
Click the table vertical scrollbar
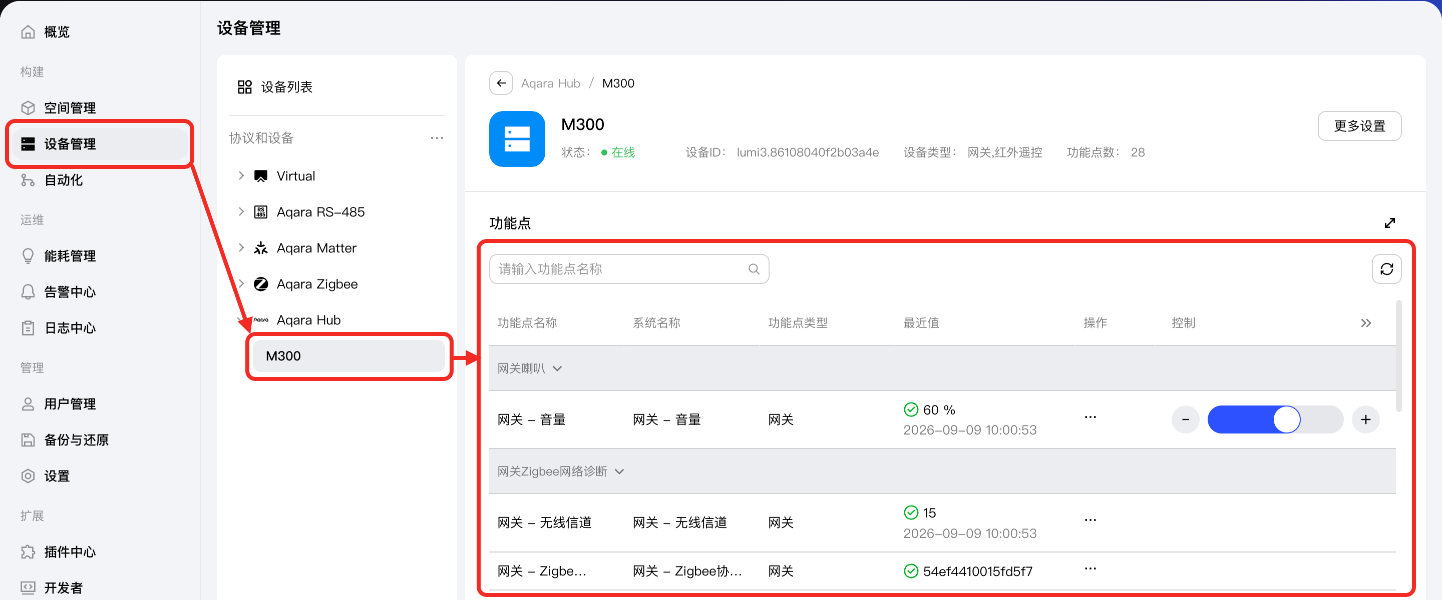tap(1398, 356)
